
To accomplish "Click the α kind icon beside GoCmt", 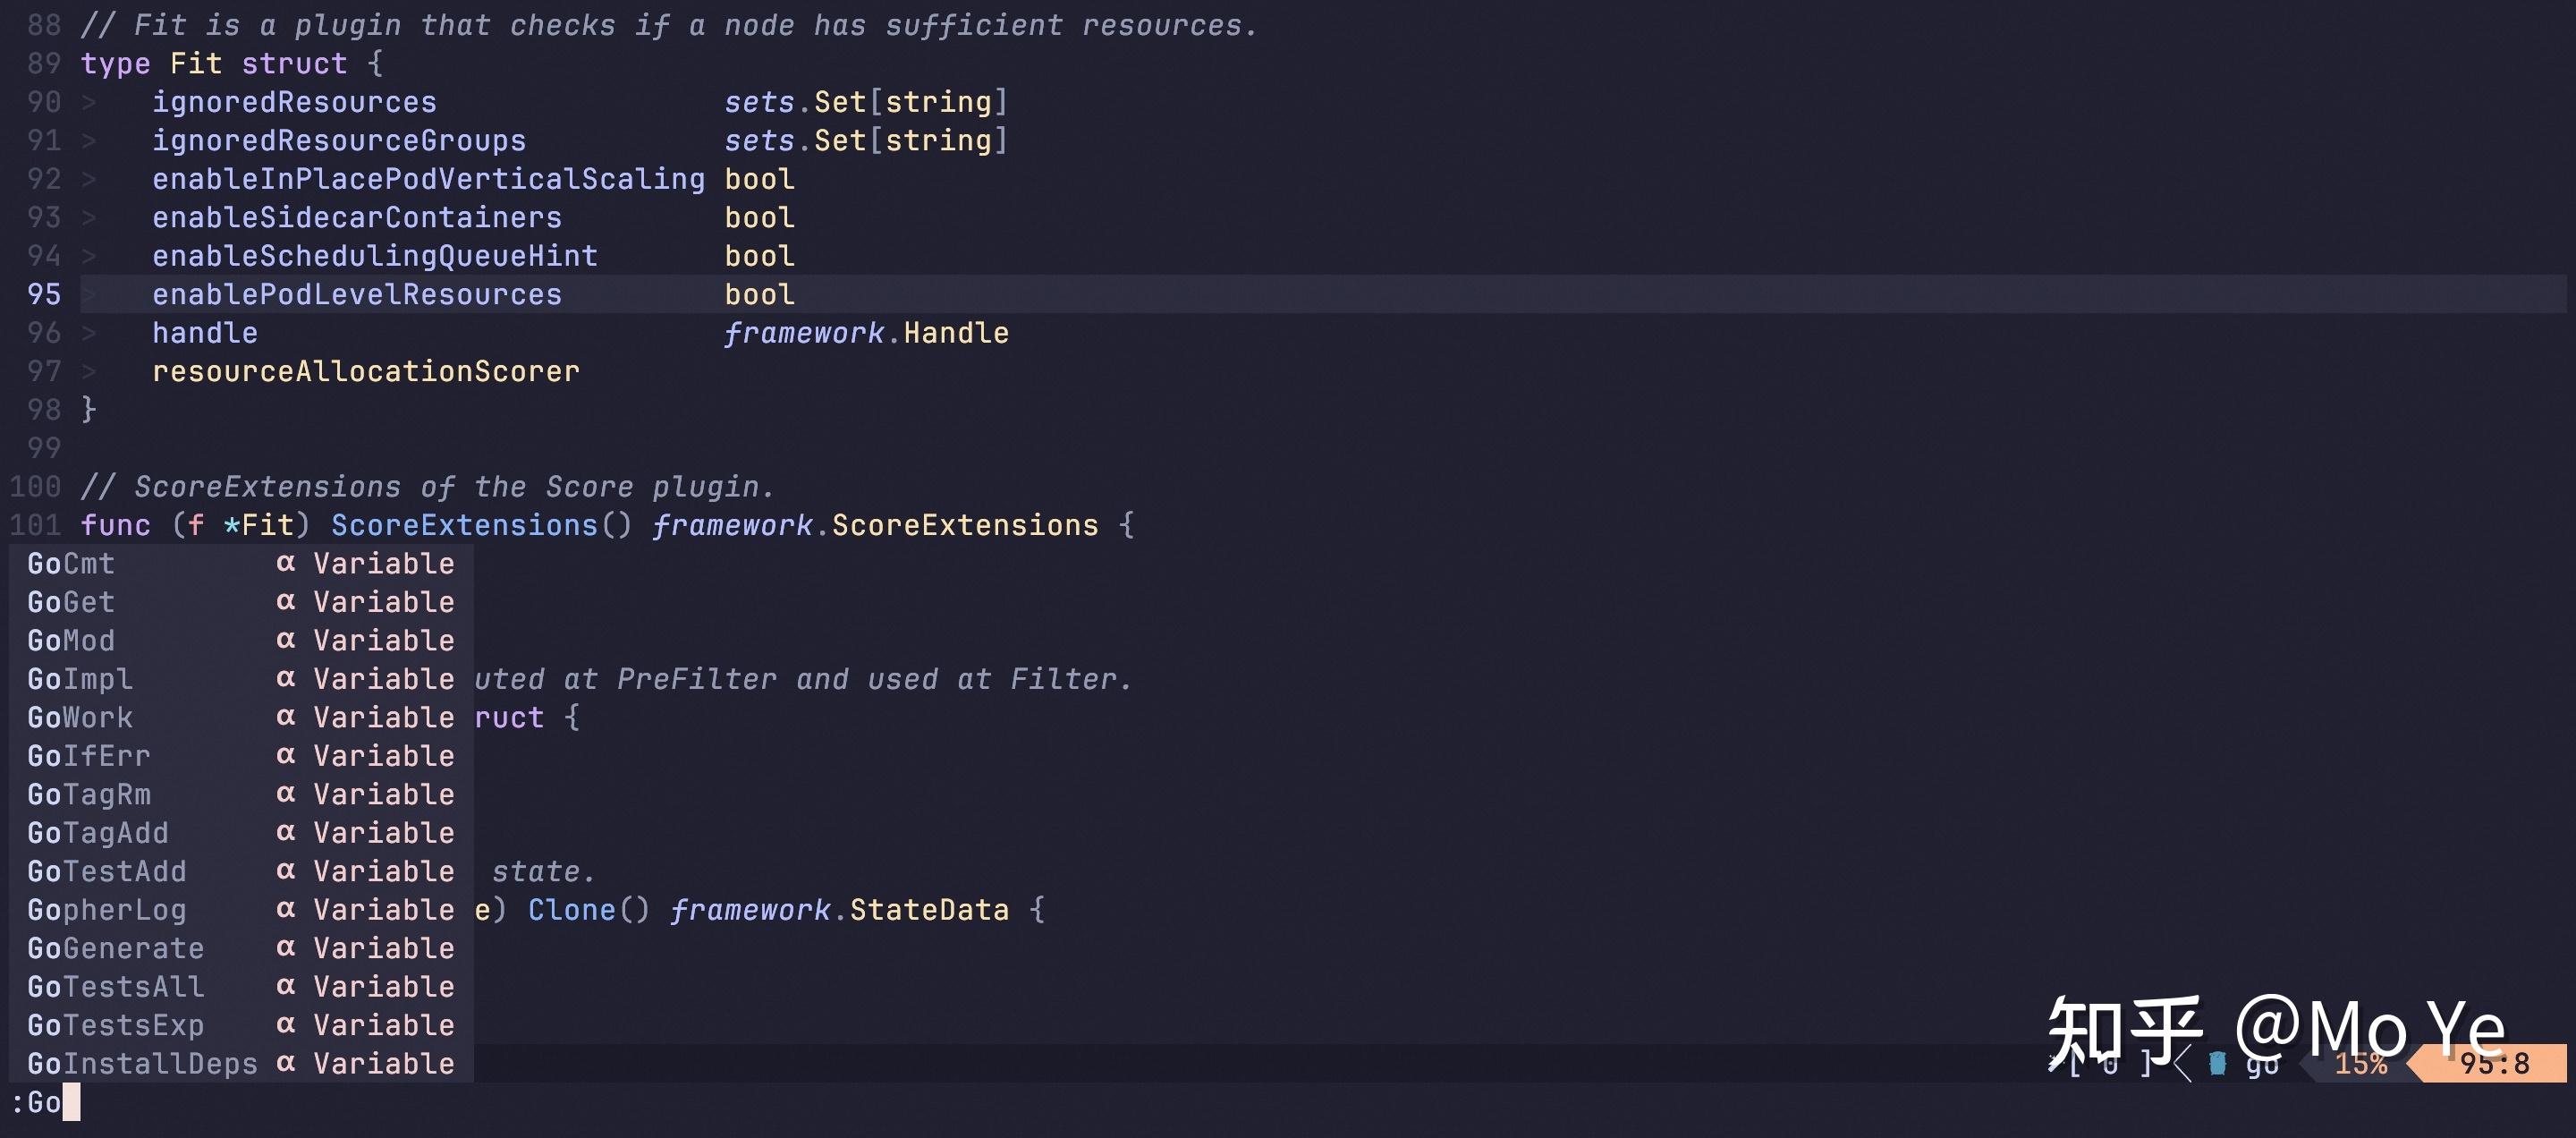I will 285,563.
